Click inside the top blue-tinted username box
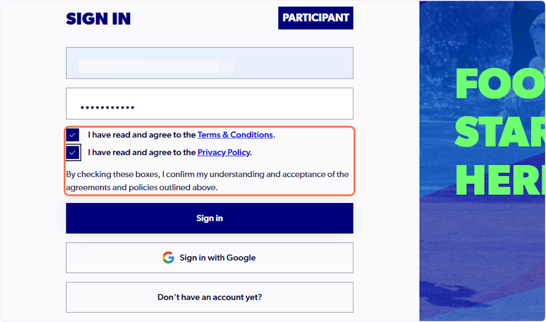Viewport: 546px width, 322px height. tap(209, 63)
